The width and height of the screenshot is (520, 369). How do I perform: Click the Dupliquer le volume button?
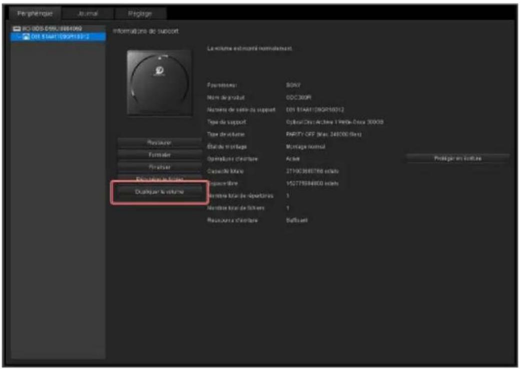click(x=160, y=192)
